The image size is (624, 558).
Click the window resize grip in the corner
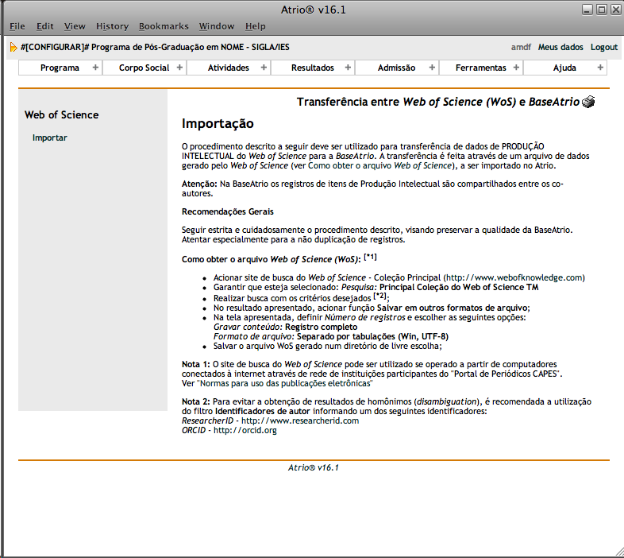(x=618, y=552)
